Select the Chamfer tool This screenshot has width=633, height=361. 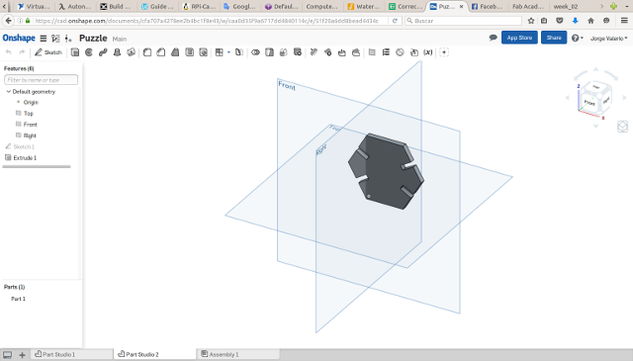pyautogui.click(x=161, y=52)
